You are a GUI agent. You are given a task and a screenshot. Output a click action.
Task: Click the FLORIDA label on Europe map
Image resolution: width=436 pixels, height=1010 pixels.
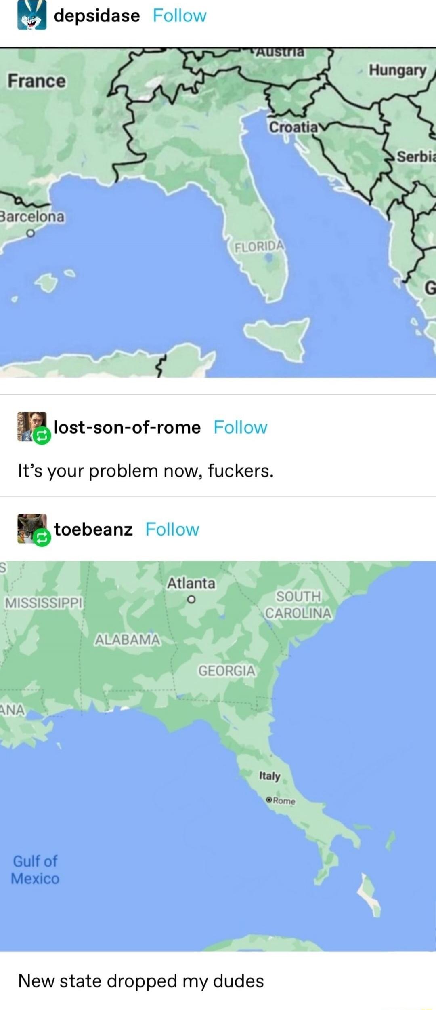[260, 246]
